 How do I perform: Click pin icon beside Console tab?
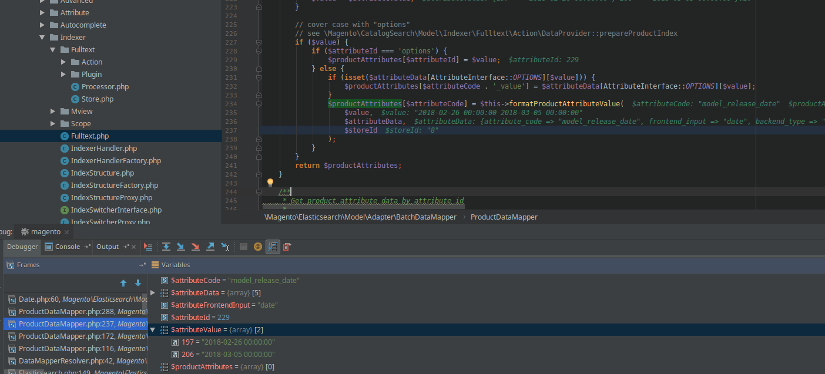pyautogui.click(x=87, y=247)
